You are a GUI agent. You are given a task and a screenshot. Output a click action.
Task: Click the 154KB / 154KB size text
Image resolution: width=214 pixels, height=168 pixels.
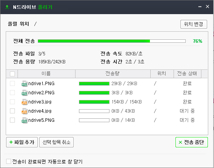[x=127, y=102]
